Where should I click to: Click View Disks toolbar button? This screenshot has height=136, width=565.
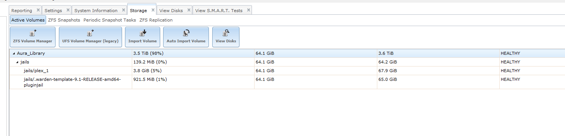tap(226, 37)
